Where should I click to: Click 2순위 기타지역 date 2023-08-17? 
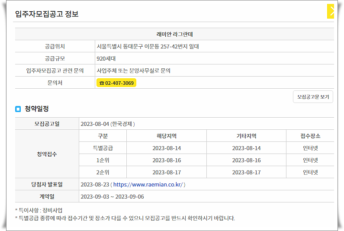click(246, 173)
